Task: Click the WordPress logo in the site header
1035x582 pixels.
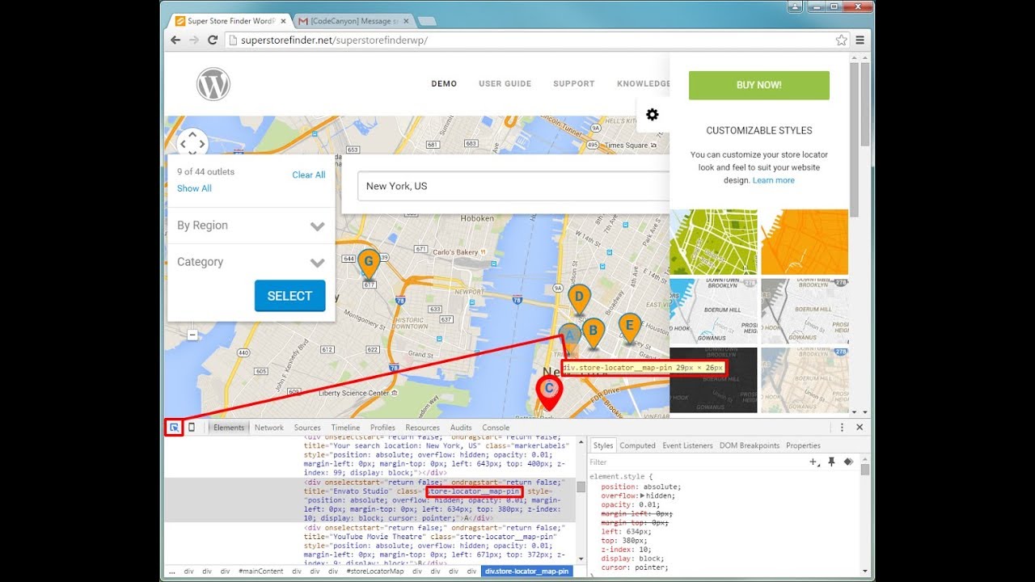Action: [213, 84]
